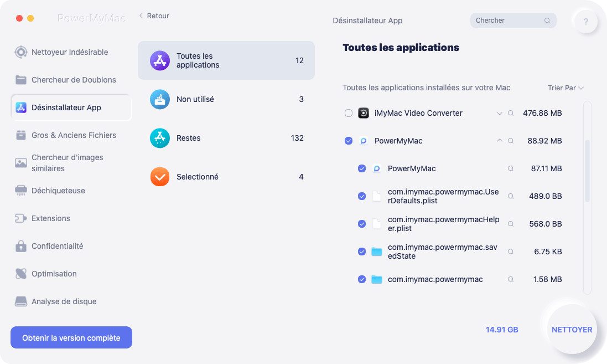Screen dimensions: 607x364
Task: Uncheck the com.imymac.powermymac 1.58 MB checkbox
Action: click(361, 279)
